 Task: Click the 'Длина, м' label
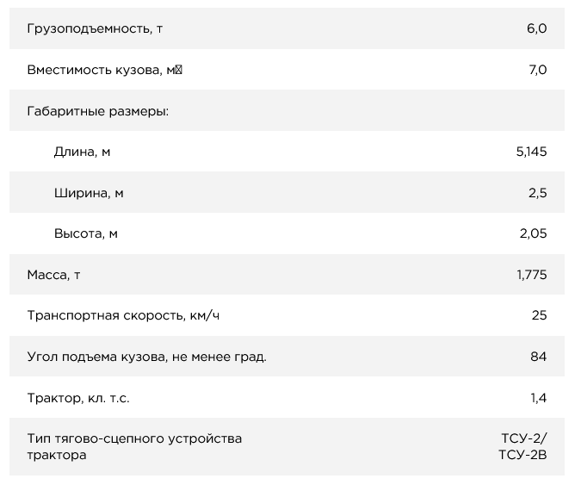click(x=82, y=152)
